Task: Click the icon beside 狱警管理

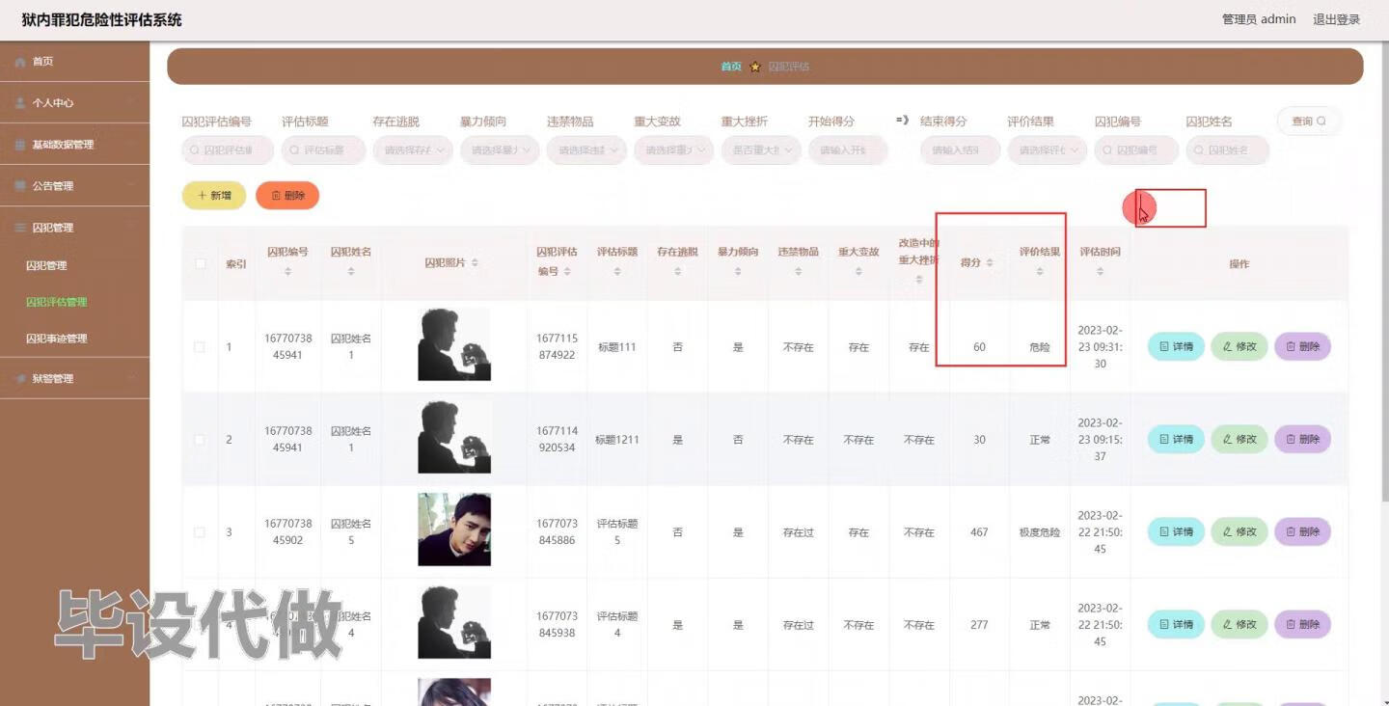Action: click(x=20, y=379)
